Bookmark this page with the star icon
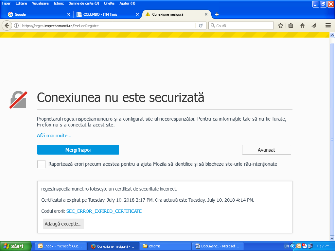Image resolution: width=335 pixels, height=251 pixels. click(280, 25)
